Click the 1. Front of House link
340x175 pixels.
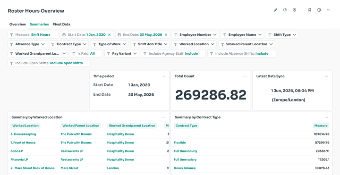click(23, 142)
